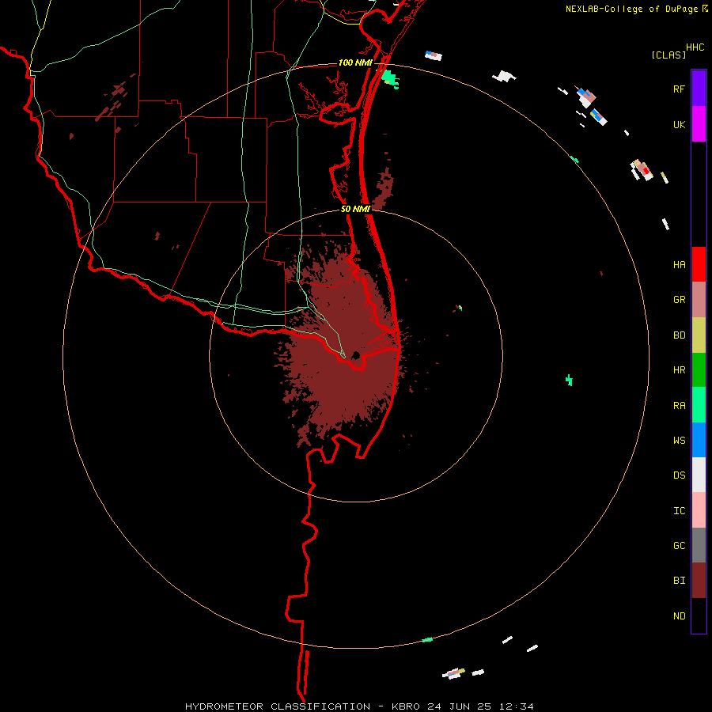The image size is (712, 712).
Task: Click the UK legend label
Action: pyautogui.click(x=679, y=124)
